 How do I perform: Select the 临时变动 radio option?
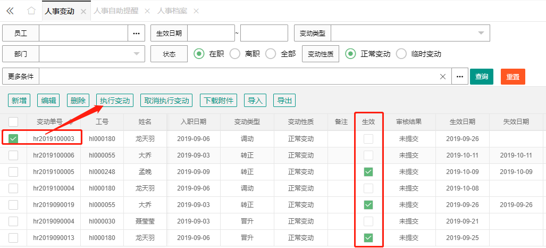click(401, 54)
